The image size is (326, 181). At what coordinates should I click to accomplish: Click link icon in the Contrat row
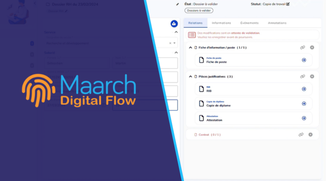tap(301, 134)
